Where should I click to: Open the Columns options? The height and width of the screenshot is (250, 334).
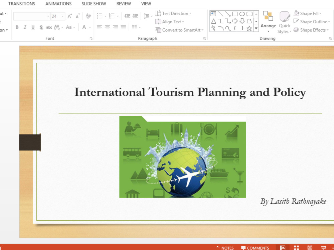click(136, 27)
